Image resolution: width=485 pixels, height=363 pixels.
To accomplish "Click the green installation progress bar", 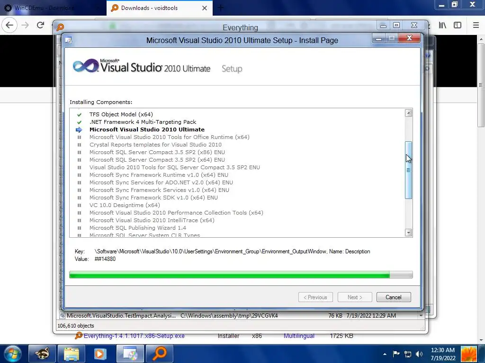I will [x=241, y=275].
